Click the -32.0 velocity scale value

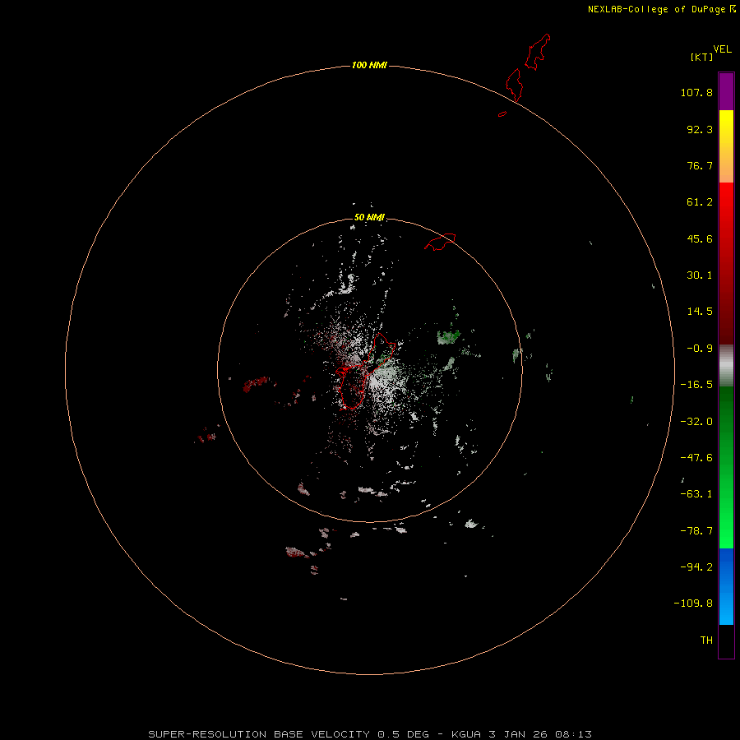tap(696, 422)
